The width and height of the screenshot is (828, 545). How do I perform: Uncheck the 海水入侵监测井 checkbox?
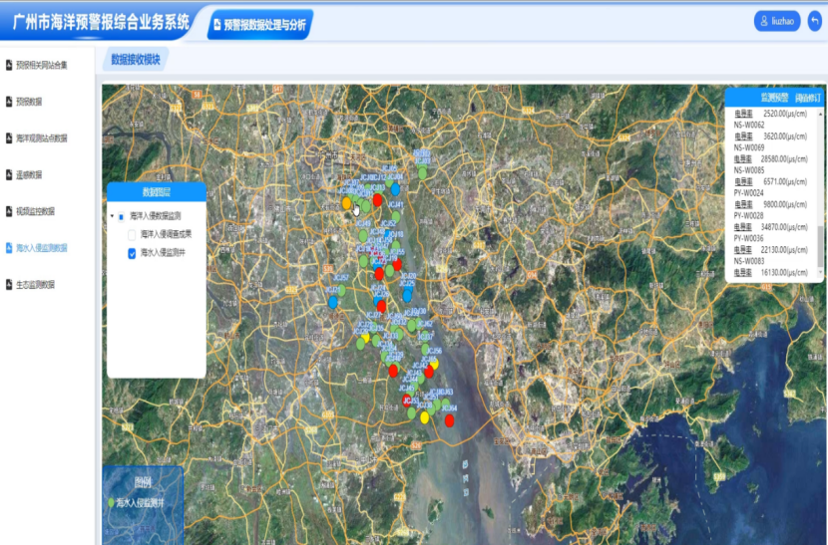pos(132,254)
